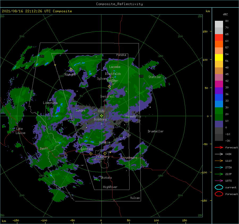Screen dimensions: 239x224
Task: Click the magenta 18TS arrow in the legend
Action: pos(219,181)
